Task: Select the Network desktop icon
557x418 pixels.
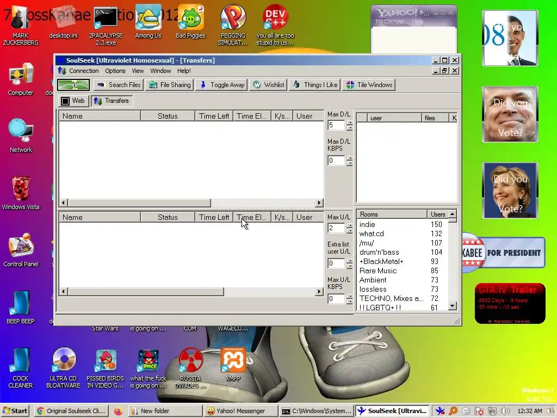Action: (x=21, y=136)
